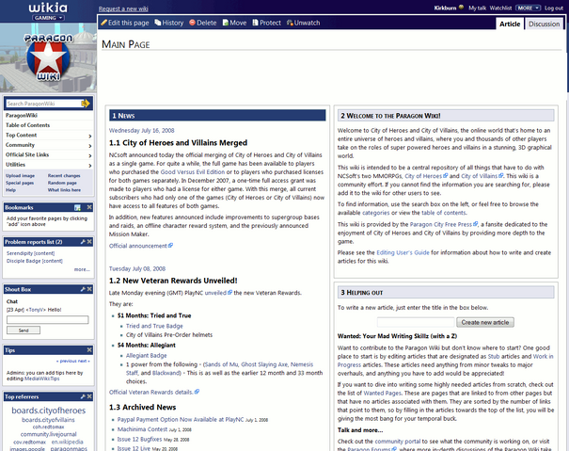Viewport: 569px width, 451px height.
Task: Click more in Problem reports list
Action: [x=82, y=269]
